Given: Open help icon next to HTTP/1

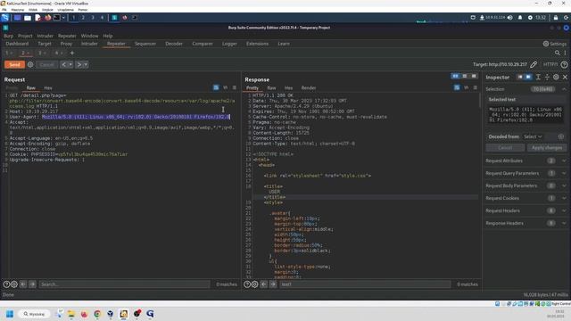Looking at the screenshot, I should click(564, 64).
